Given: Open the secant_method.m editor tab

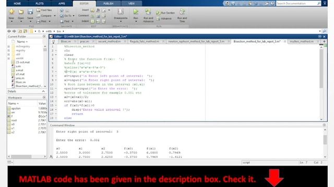Looking at the screenshot, I should (110, 42).
